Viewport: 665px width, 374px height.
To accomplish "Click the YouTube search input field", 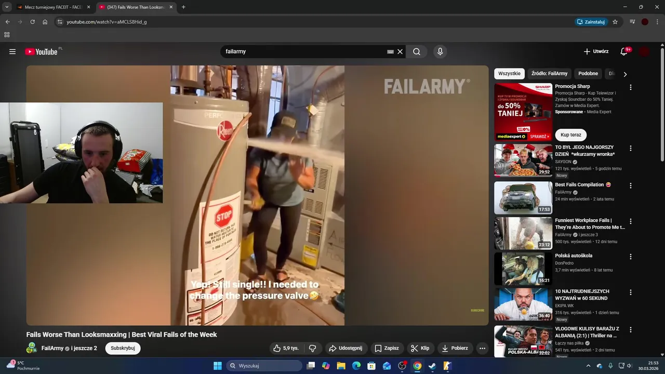I will pos(304,51).
